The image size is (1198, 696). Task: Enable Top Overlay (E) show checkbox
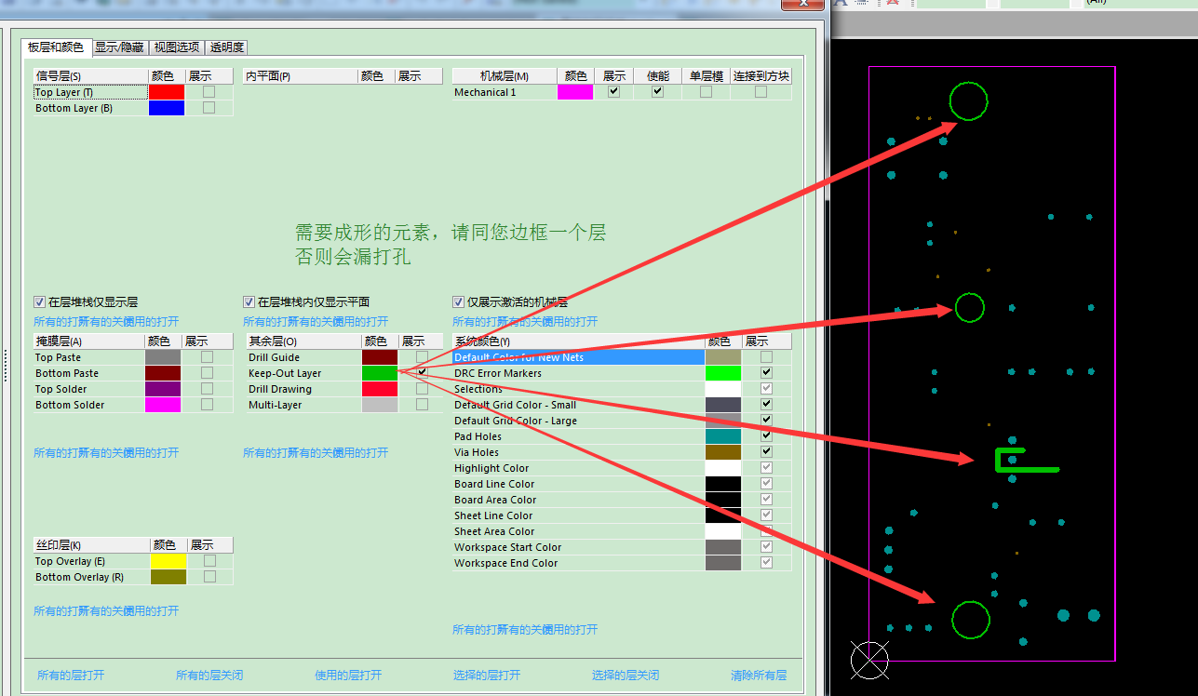(x=209, y=561)
